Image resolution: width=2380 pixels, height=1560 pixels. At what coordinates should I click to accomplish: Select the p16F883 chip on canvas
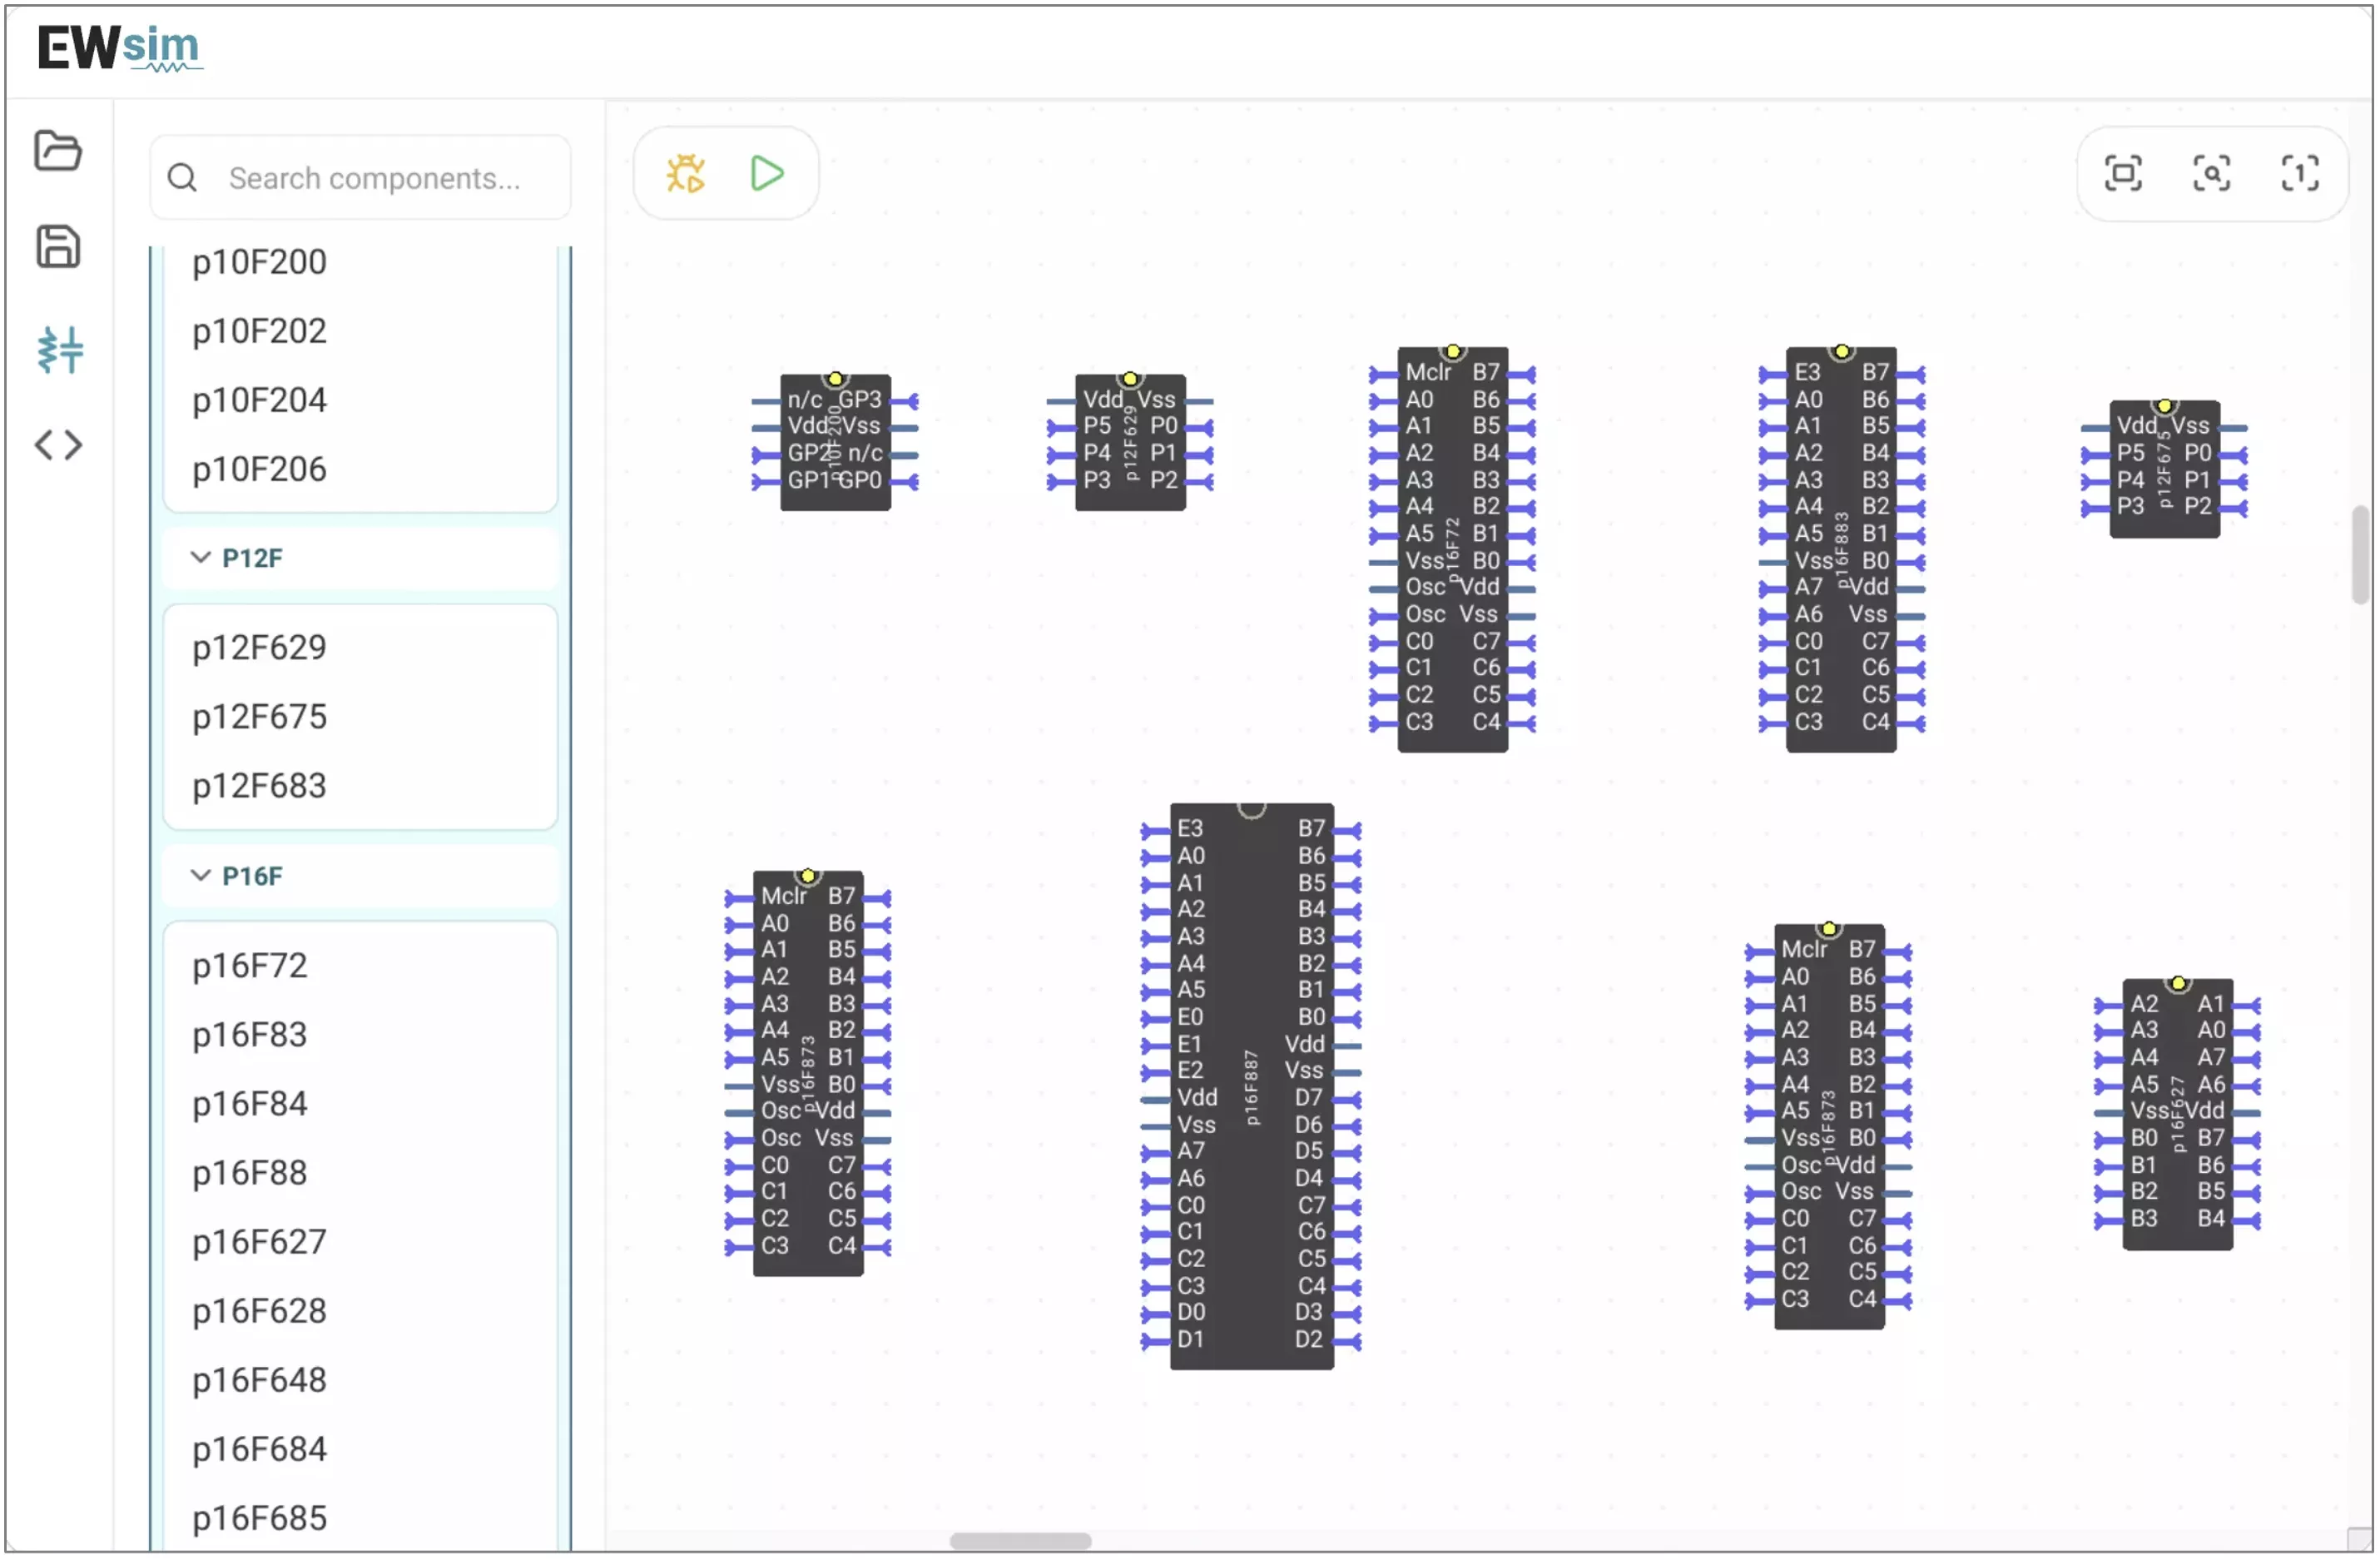pos(1841,549)
